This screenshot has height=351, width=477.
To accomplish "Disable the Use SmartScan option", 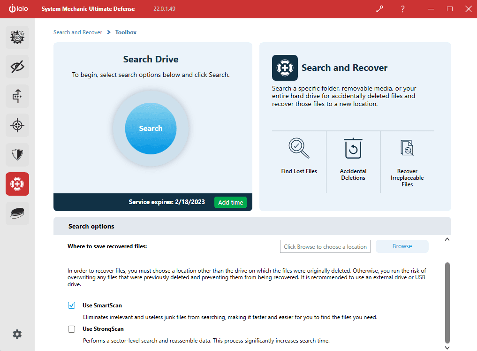I will (x=71, y=305).
